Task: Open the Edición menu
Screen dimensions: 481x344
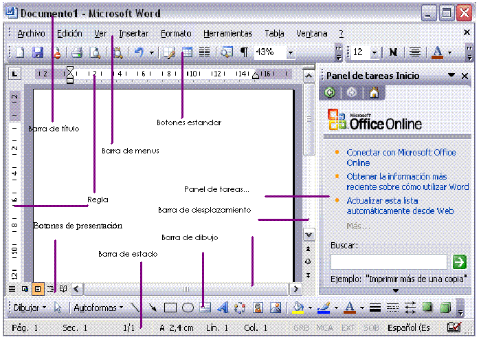Action: 69,34
